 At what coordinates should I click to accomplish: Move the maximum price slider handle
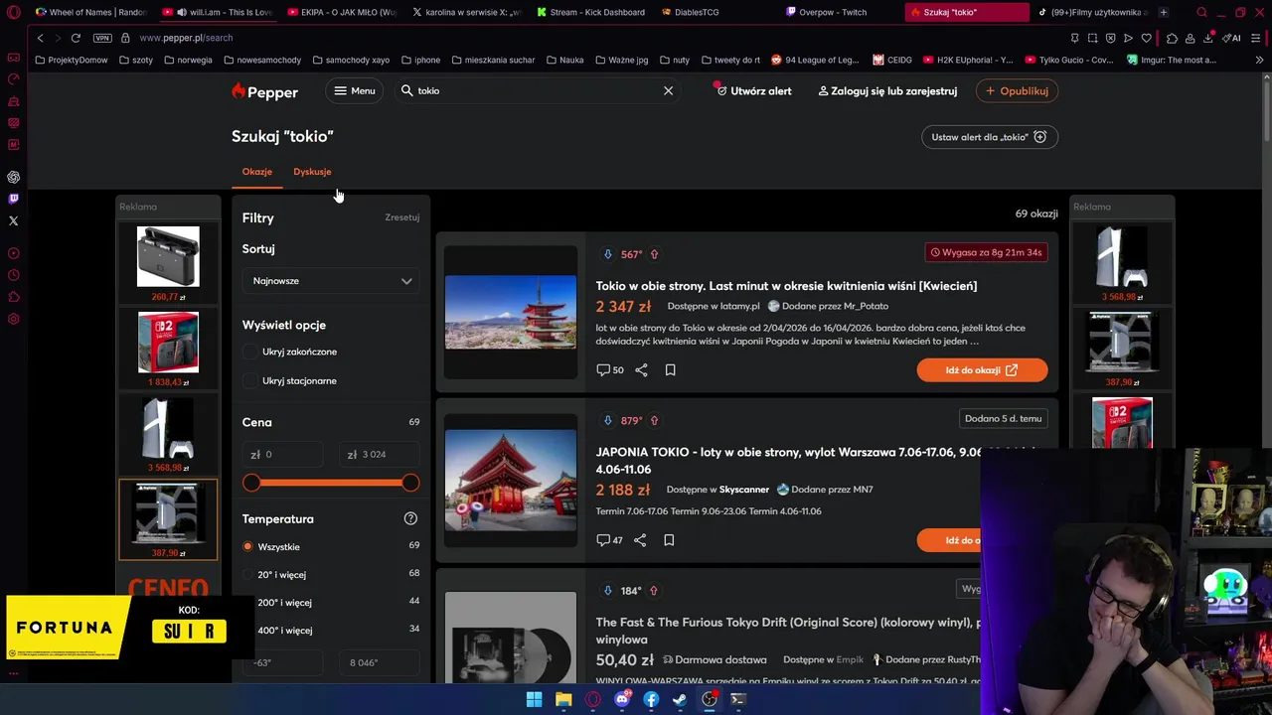point(410,483)
